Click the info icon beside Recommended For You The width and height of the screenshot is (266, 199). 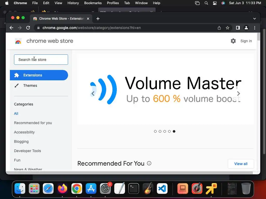(149, 163)
